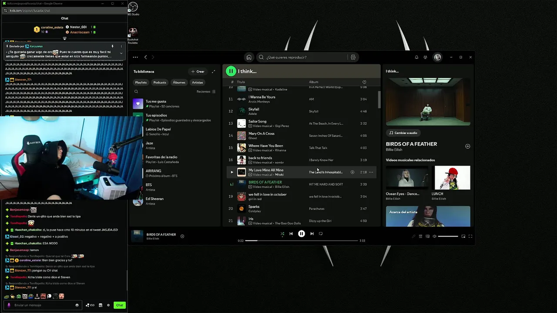Open the Spotify profile avatar menu
The image size is (557, 313).
point(437,57)
